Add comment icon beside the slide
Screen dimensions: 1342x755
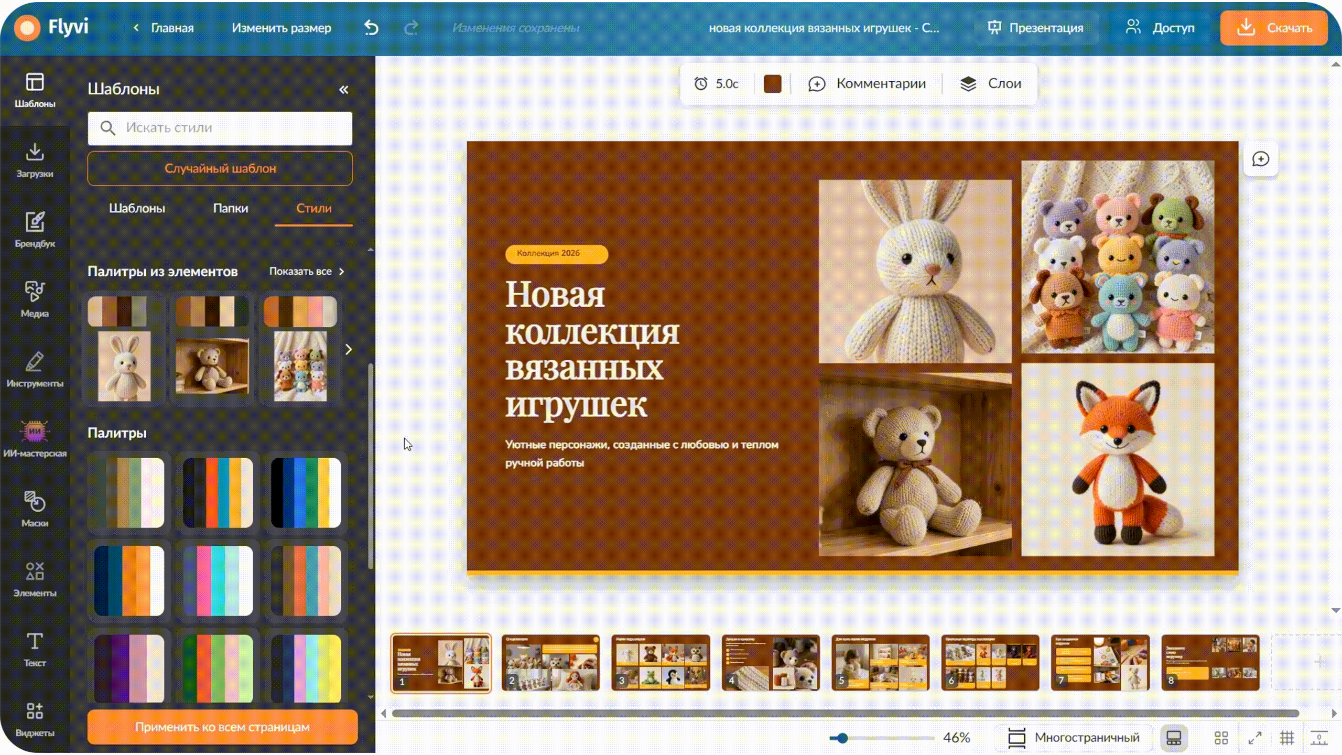[x=1261, y=159]
